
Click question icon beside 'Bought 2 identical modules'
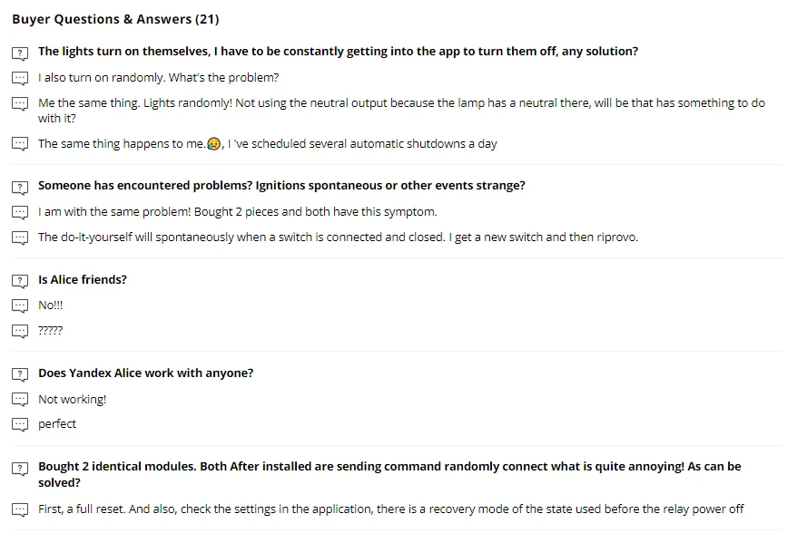[x=20, y=468]
